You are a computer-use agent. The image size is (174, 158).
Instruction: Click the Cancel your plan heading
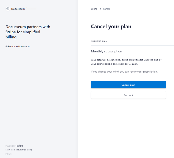pos(111,27)
